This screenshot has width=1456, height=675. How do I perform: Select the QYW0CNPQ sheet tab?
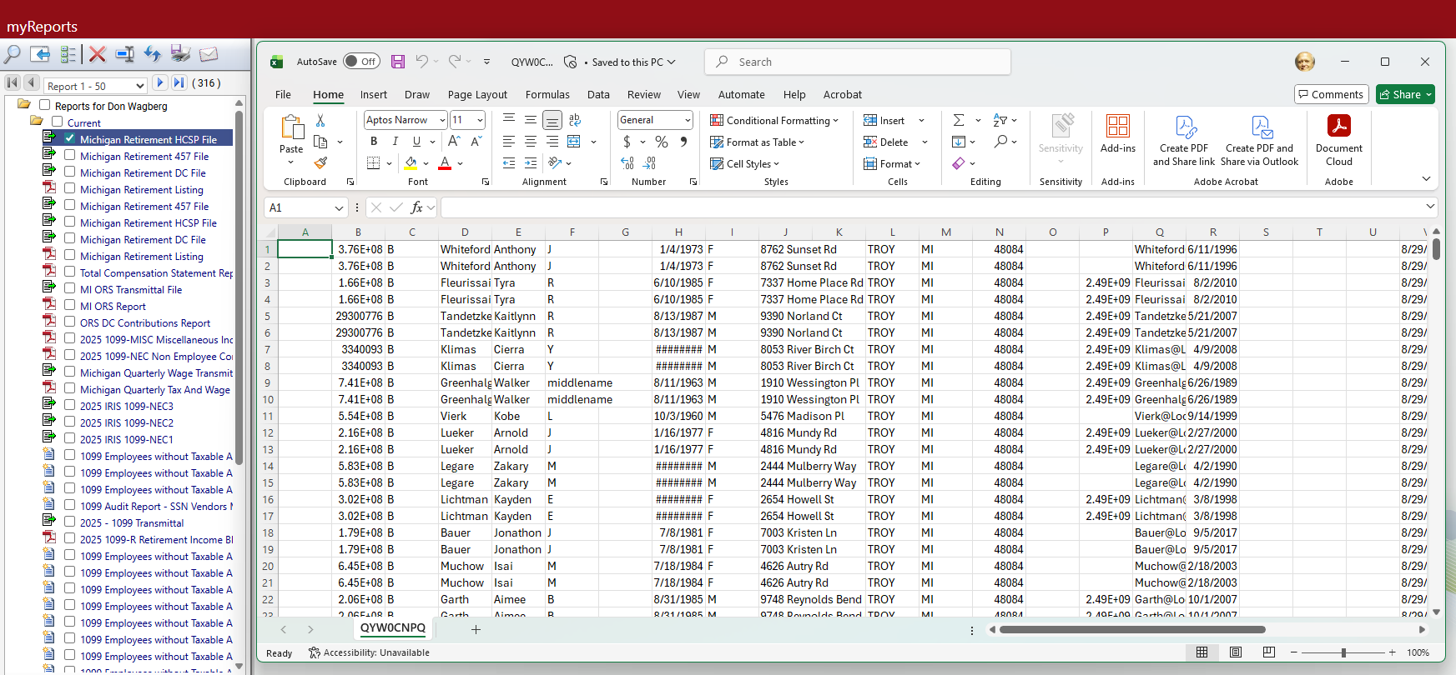pos(392,628)
